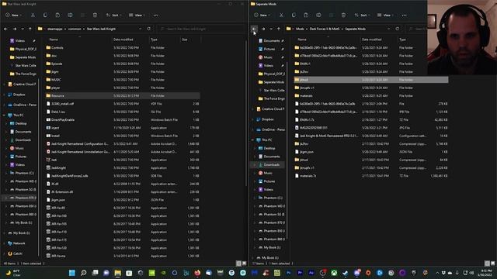Click Paste icon in Separate Mods window
This screenshot has width=497, height=279.
306,15
